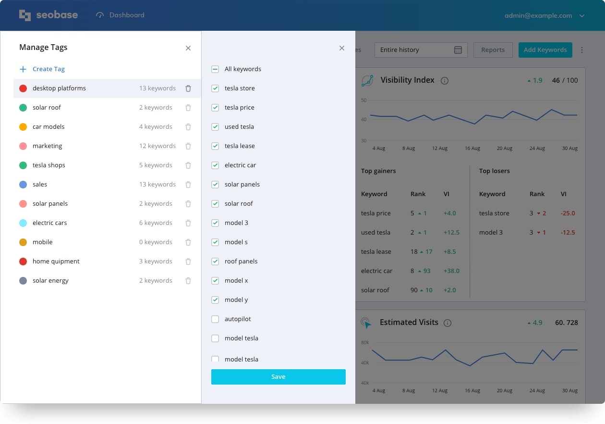
Task: Check the autopilot keyword checkbox
Action: click(215, 319)
